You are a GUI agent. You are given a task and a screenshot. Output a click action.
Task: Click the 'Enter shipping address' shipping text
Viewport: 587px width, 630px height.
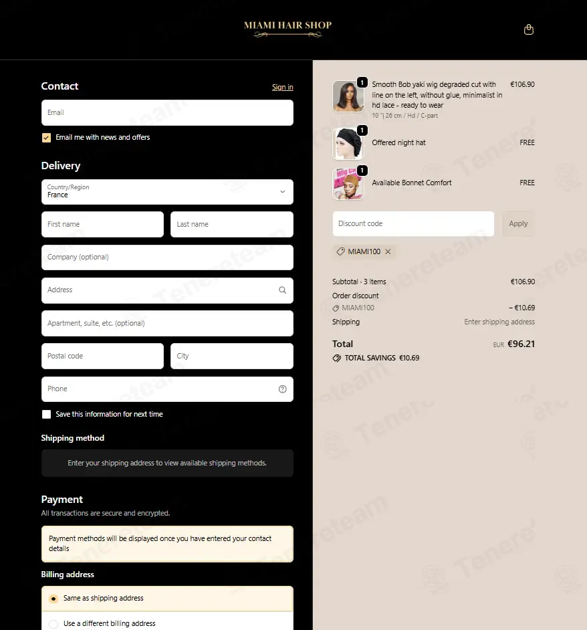499,322
